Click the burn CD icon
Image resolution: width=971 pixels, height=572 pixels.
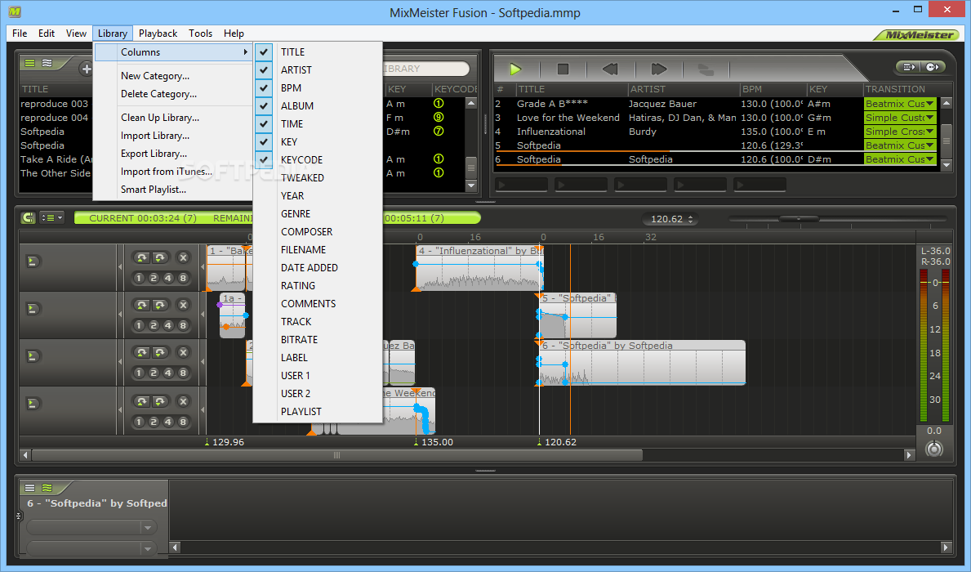(933, 67)
